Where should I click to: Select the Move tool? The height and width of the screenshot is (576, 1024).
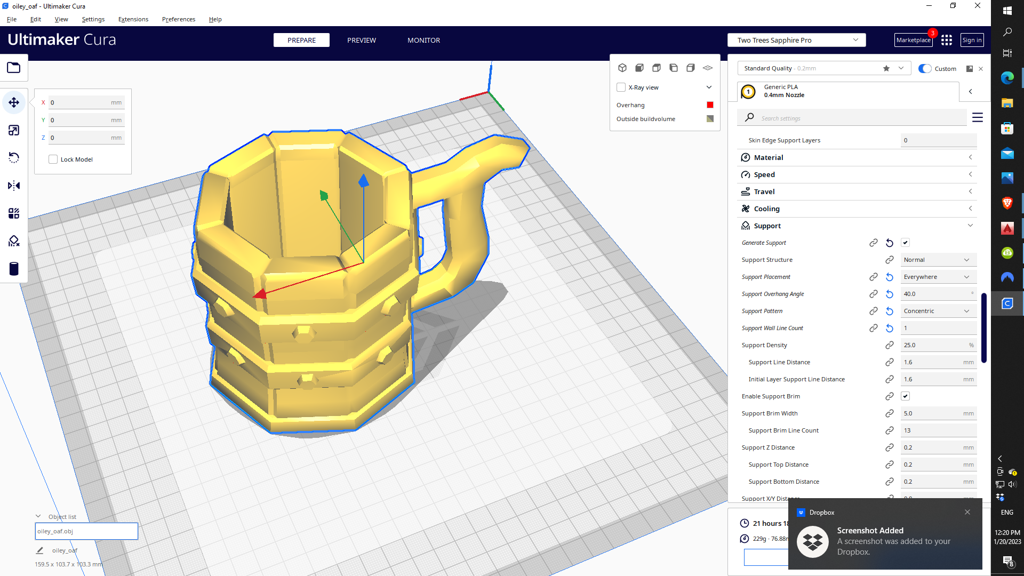(x=14, y=102)
